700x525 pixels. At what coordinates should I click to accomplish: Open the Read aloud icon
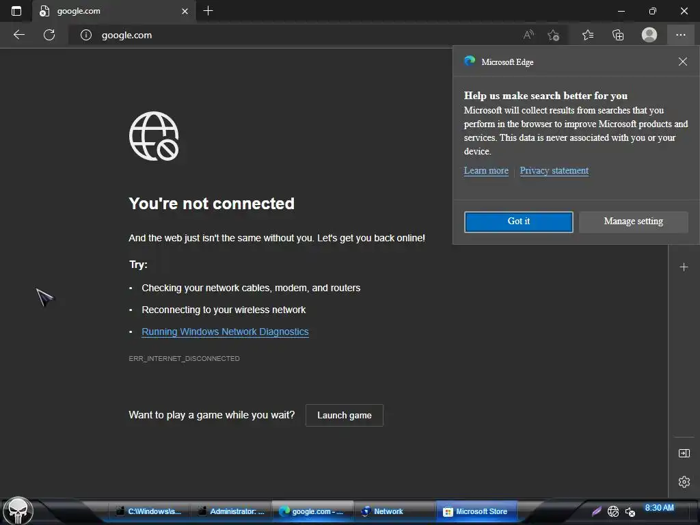528,35
